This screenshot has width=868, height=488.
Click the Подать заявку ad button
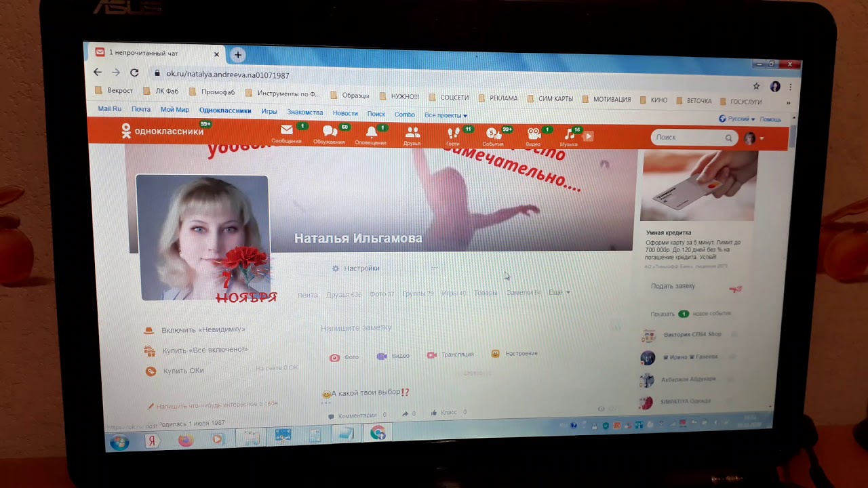coord(673,286)
